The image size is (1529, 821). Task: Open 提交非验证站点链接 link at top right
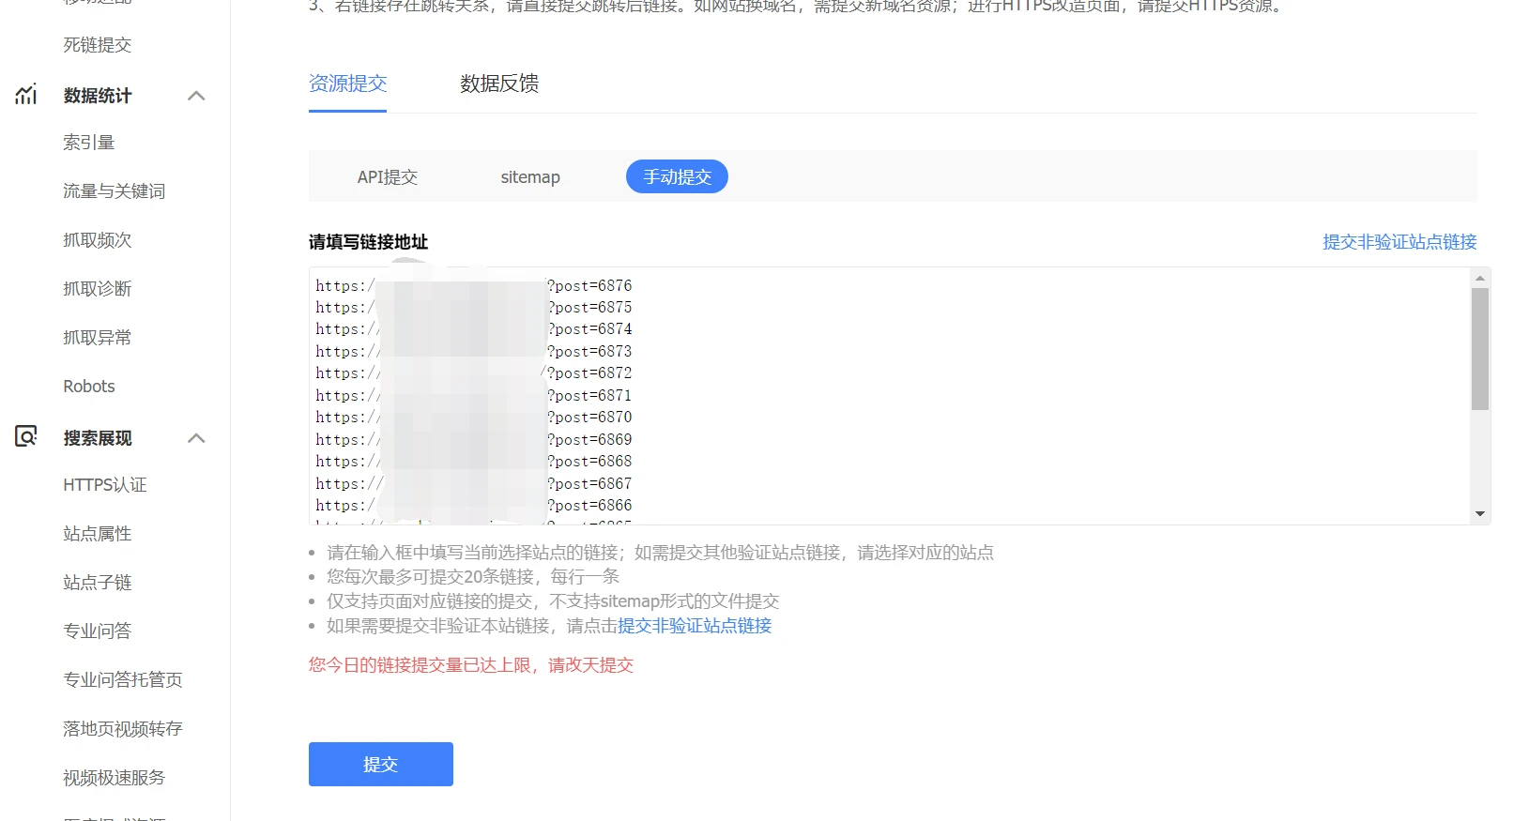pyautogui.click(x=1399, y=242)
